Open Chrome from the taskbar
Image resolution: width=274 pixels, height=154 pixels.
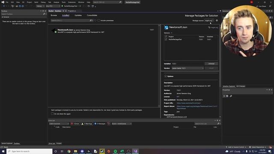pyautogui.click(x=69, y=151)
